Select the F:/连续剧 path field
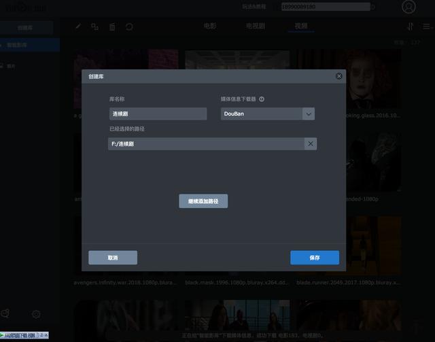The width and height of the screenshot is (435, 342). (207, 143)
